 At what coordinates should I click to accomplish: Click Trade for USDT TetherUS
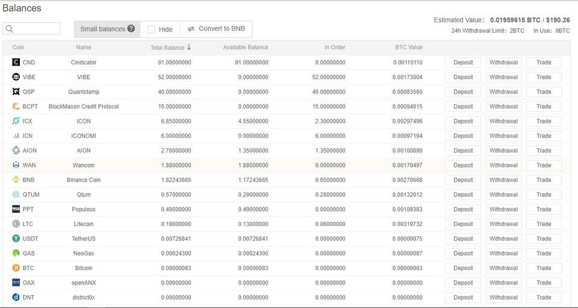coord(544,239)
